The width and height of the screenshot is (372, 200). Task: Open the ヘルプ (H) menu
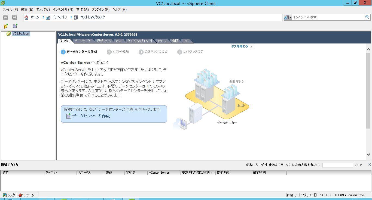pyautogui.click(x=120, y=10)
